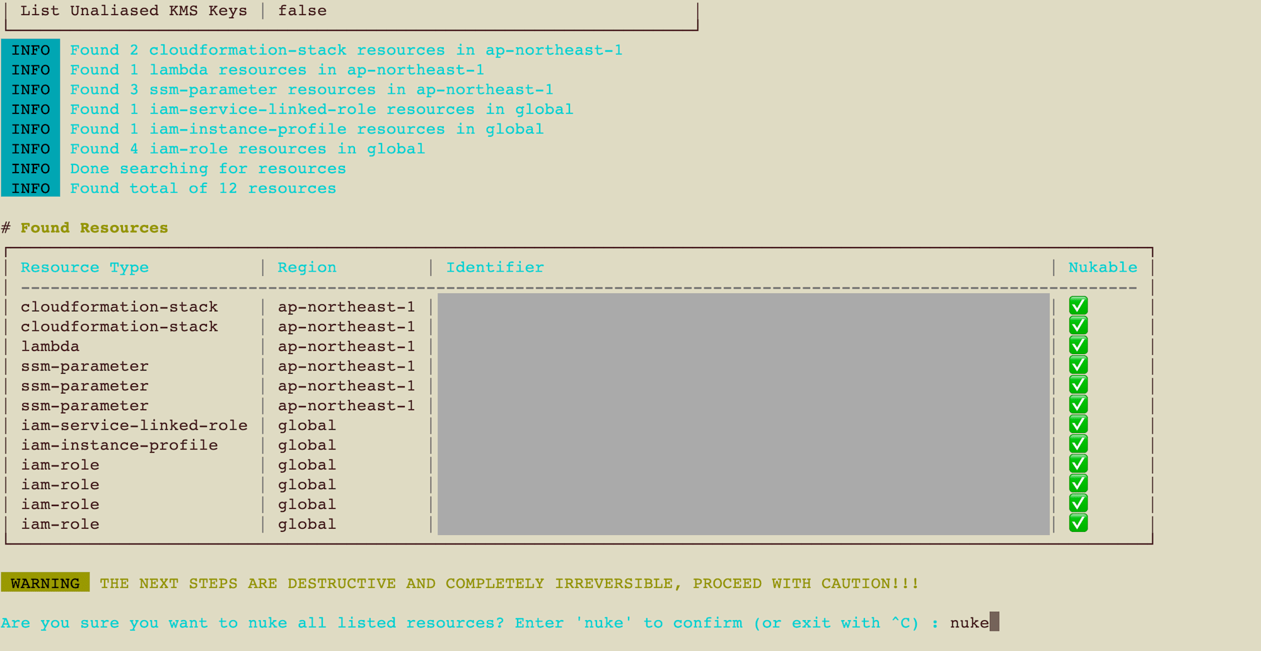1261x651 pixels.
Task: Click the 'false' value for KMS keys
Action: click(303, 11)
